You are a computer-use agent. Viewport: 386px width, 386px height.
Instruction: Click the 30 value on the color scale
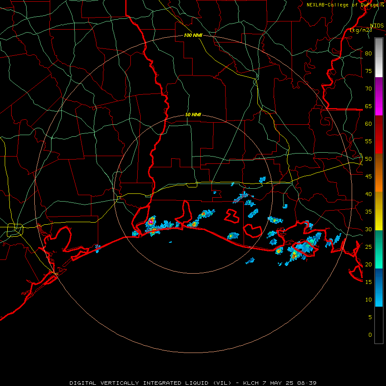(x=368, y=229)
